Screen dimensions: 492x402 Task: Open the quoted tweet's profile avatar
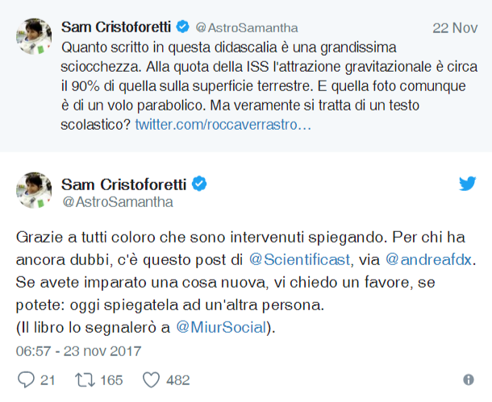[x=32, y=37]
